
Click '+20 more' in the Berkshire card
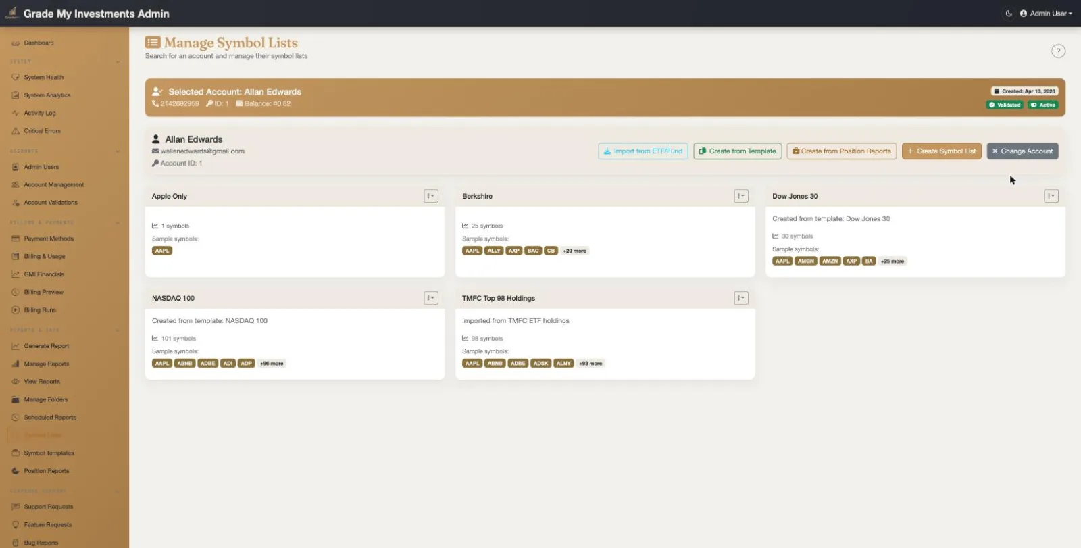(575, 251)
